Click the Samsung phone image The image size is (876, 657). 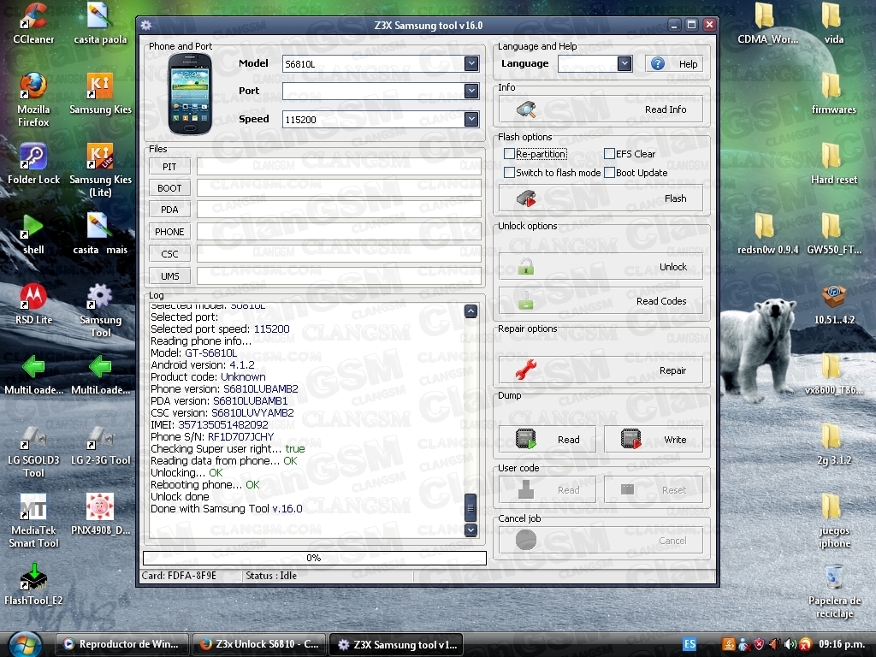pos(190,94)
